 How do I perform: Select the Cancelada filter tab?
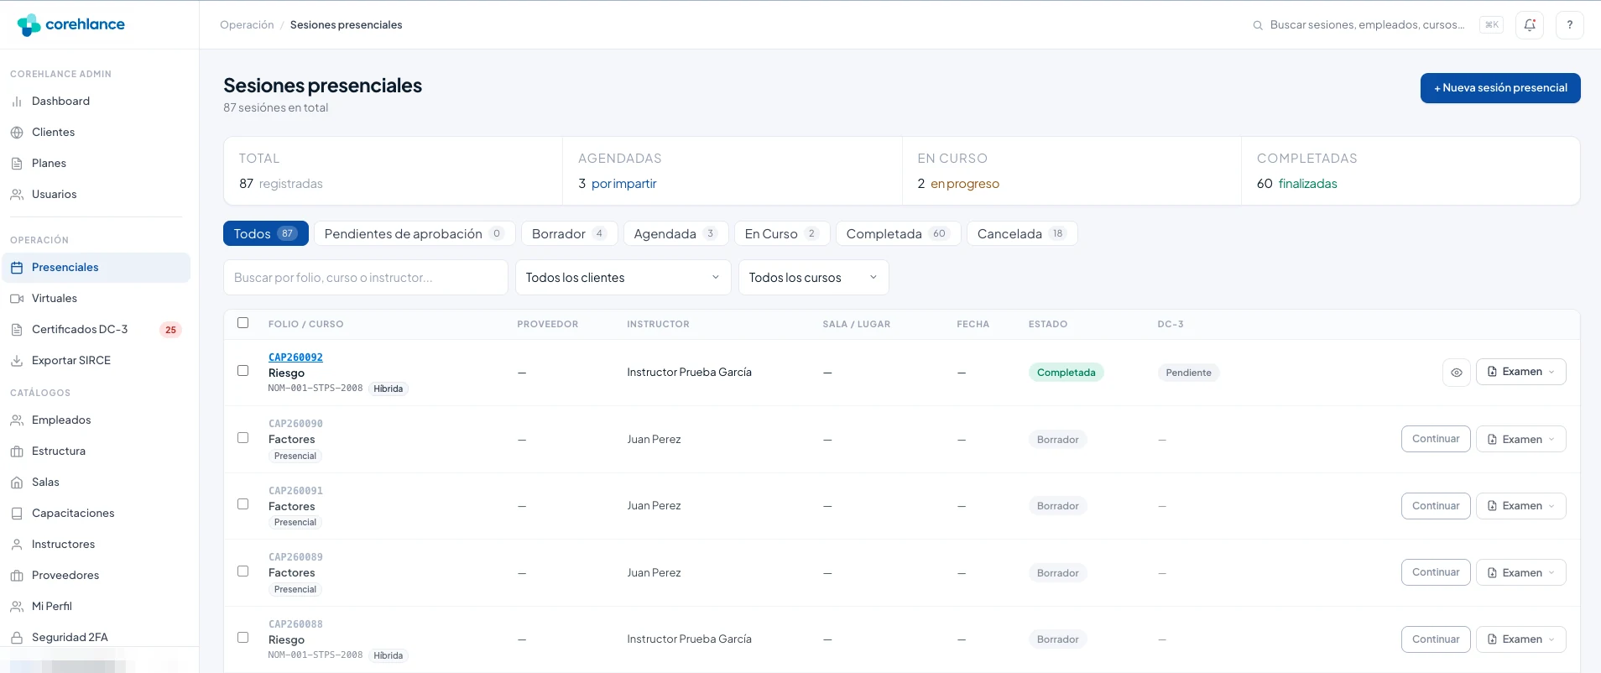click(x=1022, y=233)
